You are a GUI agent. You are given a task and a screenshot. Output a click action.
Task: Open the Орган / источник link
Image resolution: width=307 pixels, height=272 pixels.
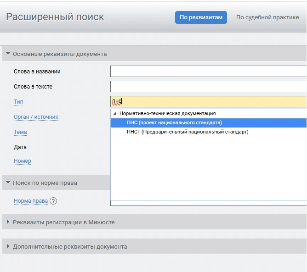pyautogui.click(x=36, y=117)
